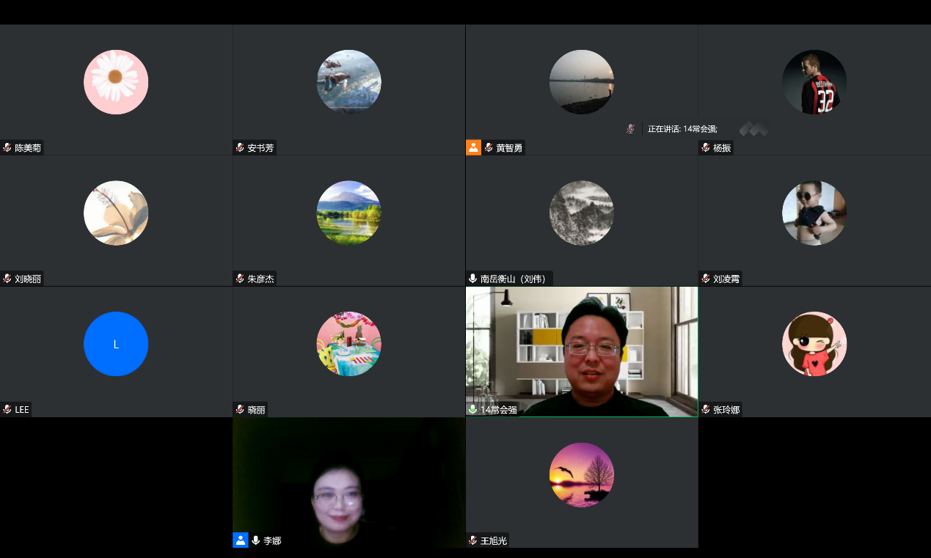Screen dimensions: 931x558
Task: Select the blue L avatar of LEE
Action: (x=116, y=344)
